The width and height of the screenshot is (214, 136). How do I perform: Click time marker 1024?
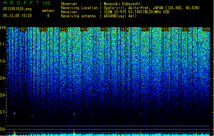pyautogui.click(x=84, y=29)
